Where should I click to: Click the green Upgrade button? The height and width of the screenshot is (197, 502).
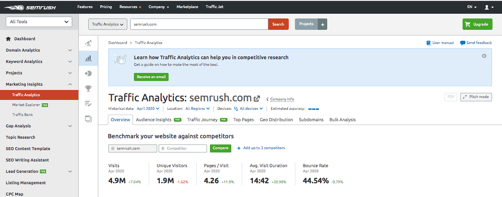[x=477, y=24]
